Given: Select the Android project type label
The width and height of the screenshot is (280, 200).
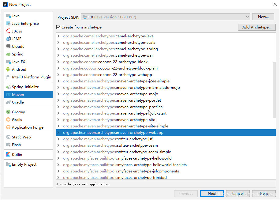Looking at the screenshot, I should [19, 69].
